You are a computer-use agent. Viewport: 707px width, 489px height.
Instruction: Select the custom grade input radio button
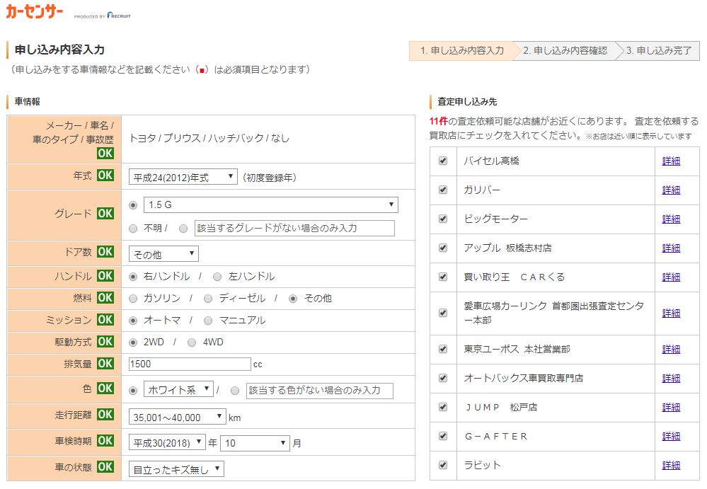[183, 229]
